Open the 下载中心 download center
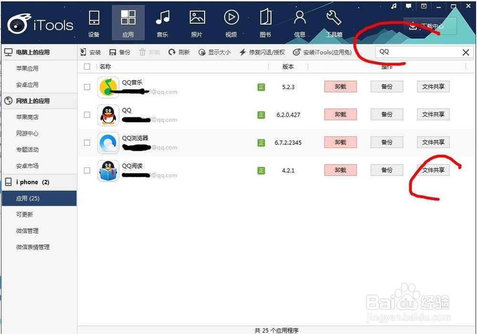Image resolution: width=477 pixels, height=334 pixels. click(x=428, y=27)
